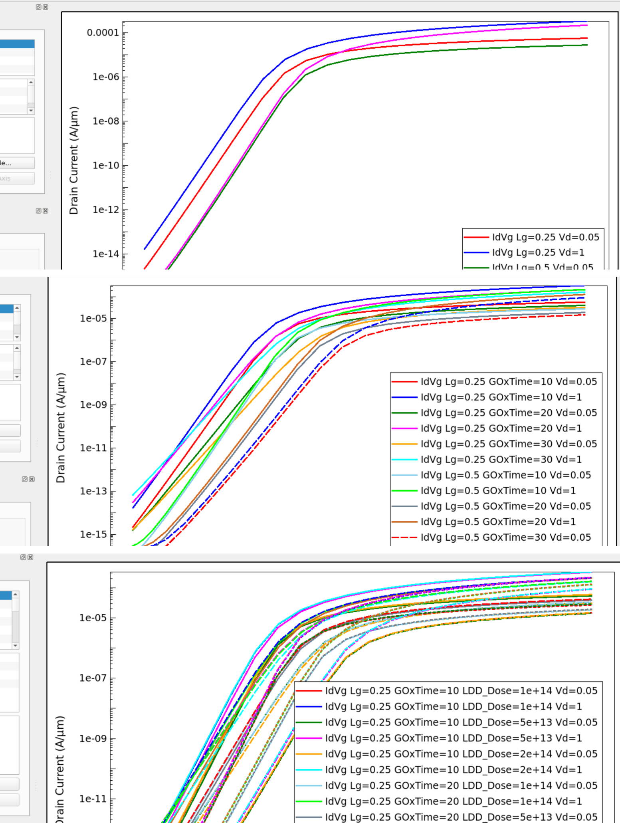Click legend entry 'Lg=0.25 GOxTime=20 LDD_Dose=1e+14 Vd=0.05'

[461, 785]
